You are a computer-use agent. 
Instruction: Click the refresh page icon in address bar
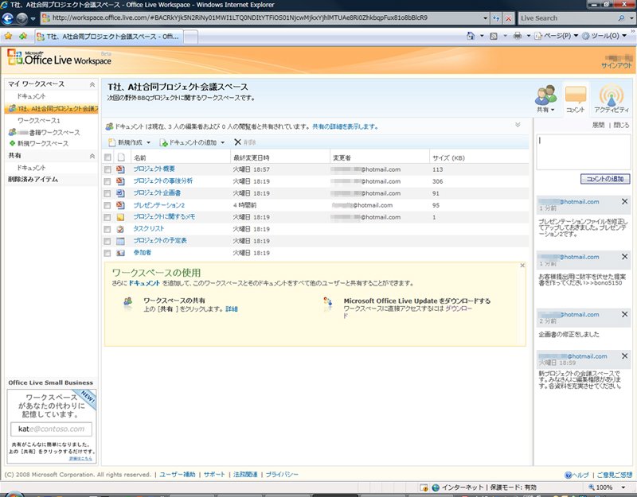(x=496, y=18)
